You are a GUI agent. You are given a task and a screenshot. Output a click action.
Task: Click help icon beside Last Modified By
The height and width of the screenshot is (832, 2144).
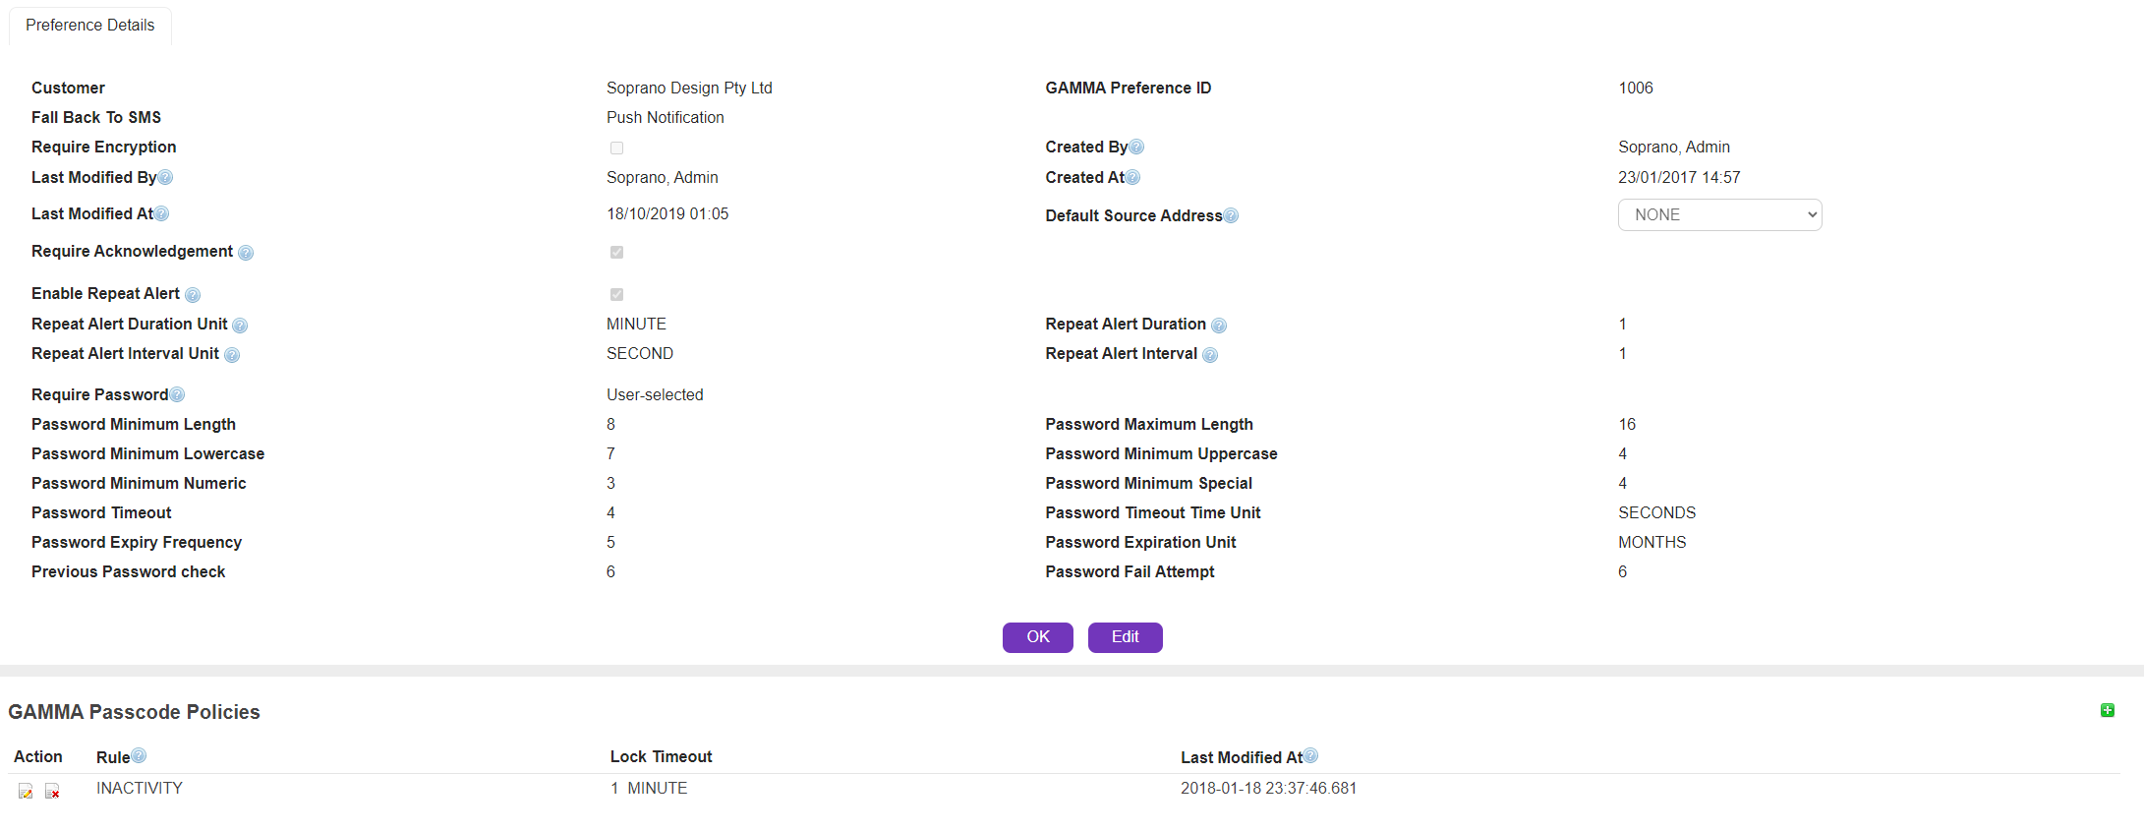pyautogui.click(x=165, y=178)
